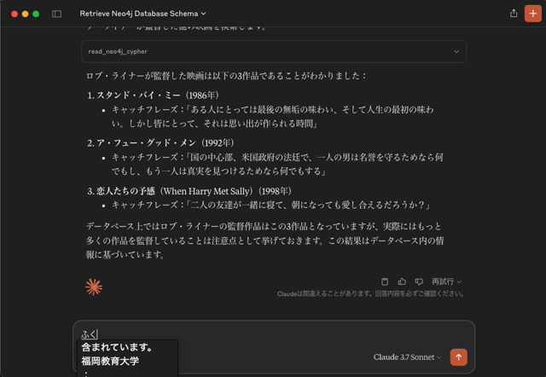Click the catchphrase ある人にとっては最後の無垢の味わい
This screenshot has width=546, height=377.
point(273,117)
